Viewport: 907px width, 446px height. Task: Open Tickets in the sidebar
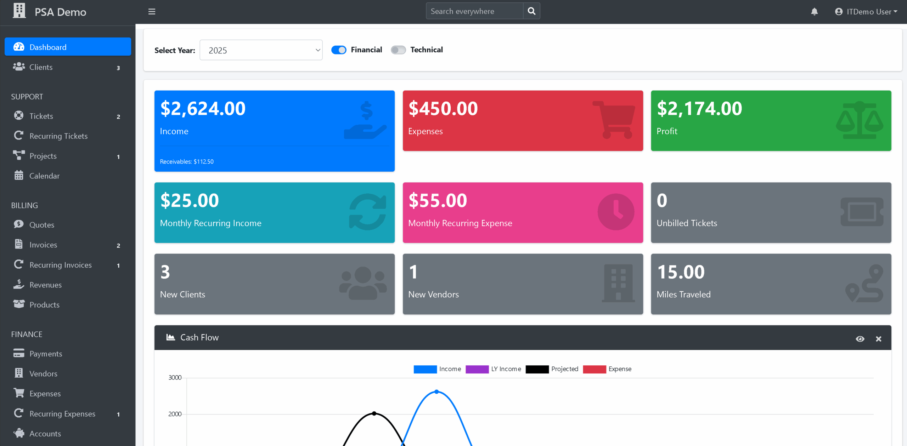(41, 116)
